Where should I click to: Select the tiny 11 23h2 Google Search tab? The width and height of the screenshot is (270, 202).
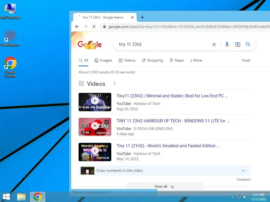[105, 17]
